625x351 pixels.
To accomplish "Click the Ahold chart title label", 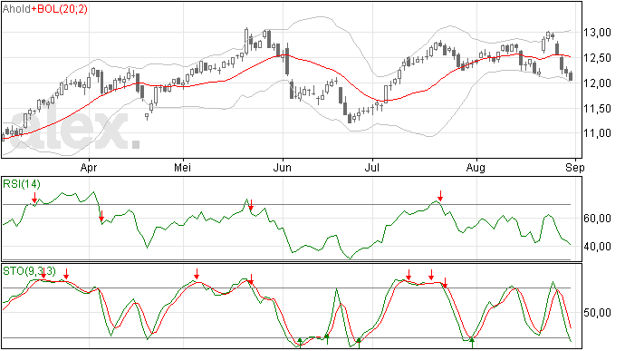I will (16, 8).
